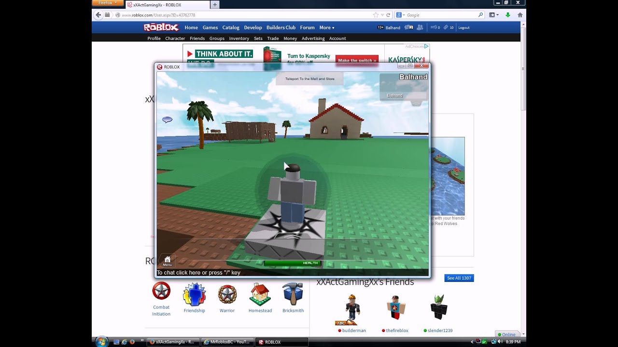
Task: Click the Combat Initiation badge icon
Action: (x=161, y=291)
